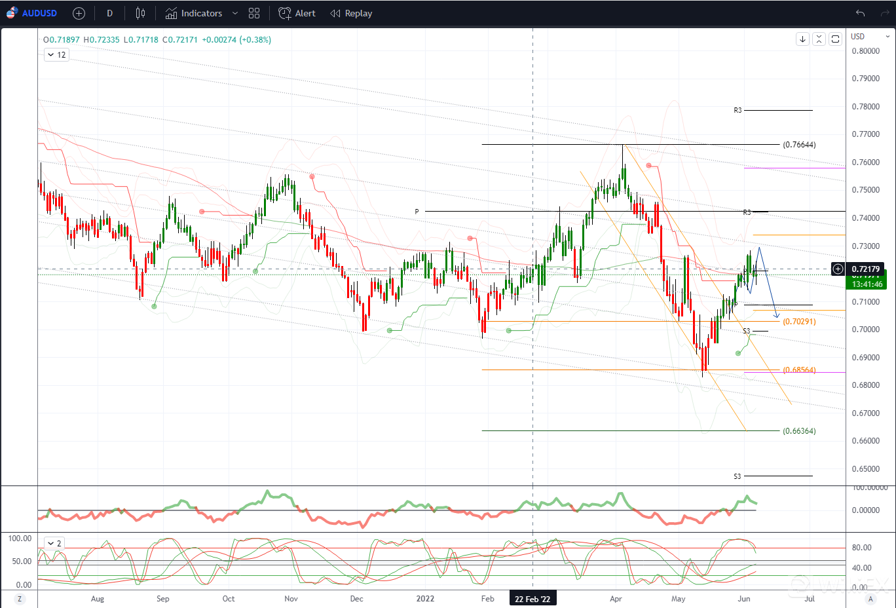Image resolution: width=896 pixels, height=608 pixels.
Task: Open the Indicators dialog
Action: pyautogui.click(x=194, y=13)
